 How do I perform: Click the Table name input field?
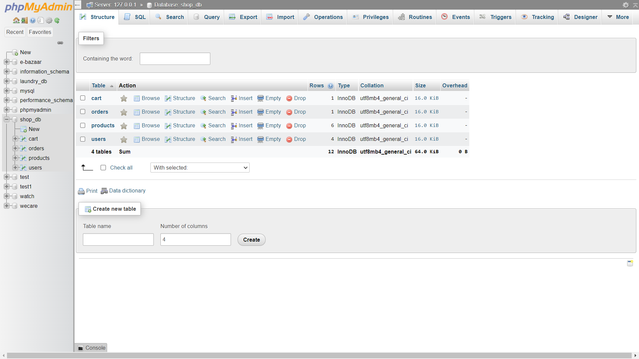[118, 240]
